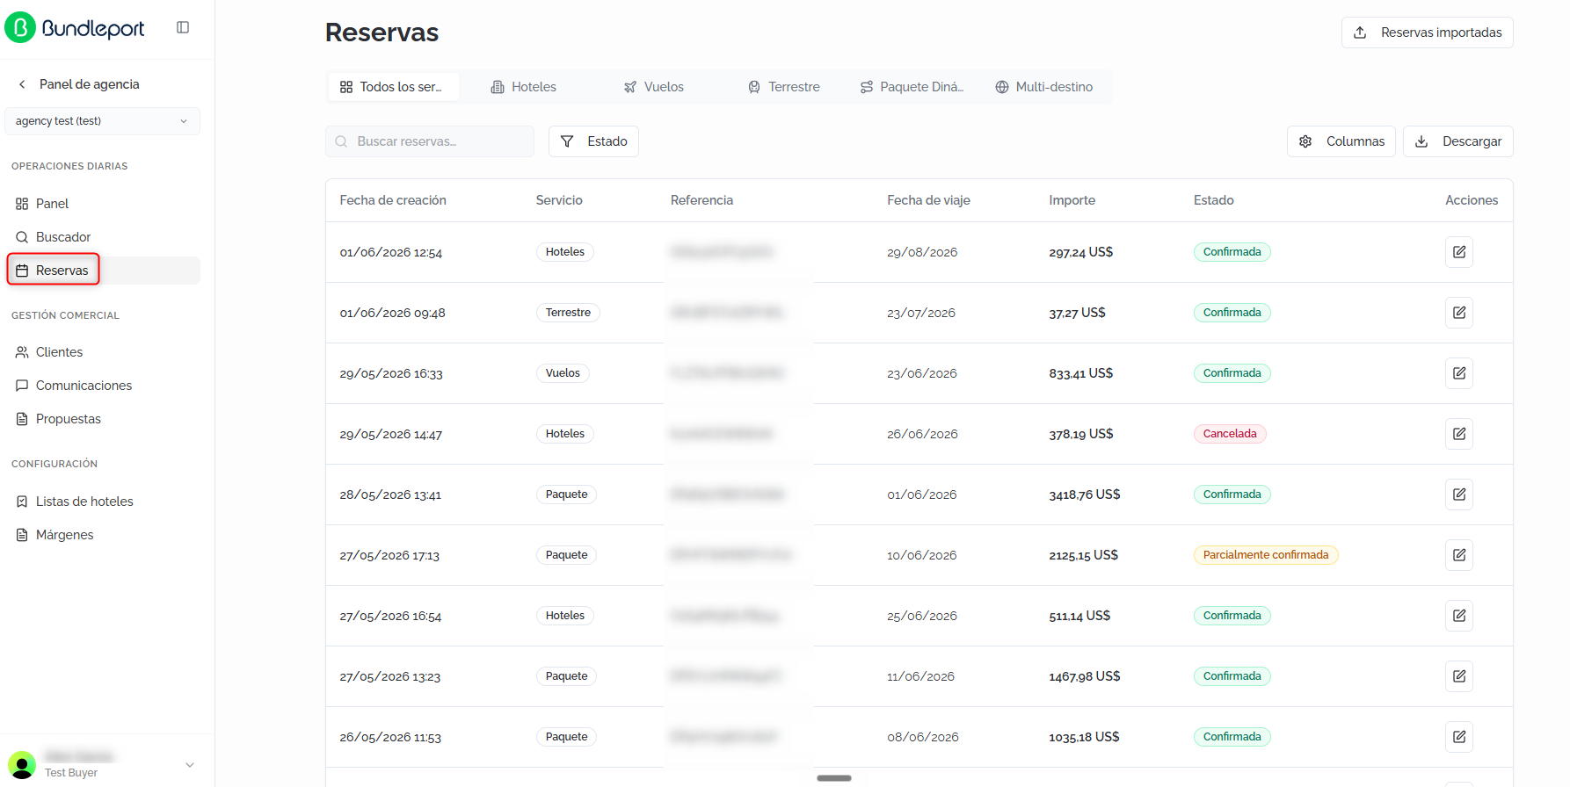Edit the 3418,76 US$ booking
Image resolution: width=1570 pixels, height=787 pixels.
click(x=1459, y=495)
